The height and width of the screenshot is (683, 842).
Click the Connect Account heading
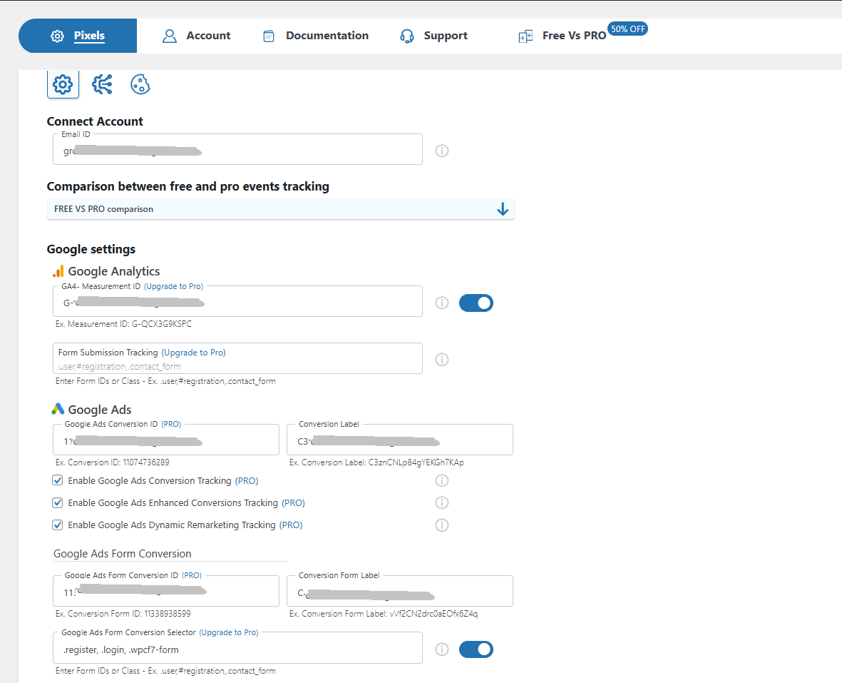coord(95,121)
